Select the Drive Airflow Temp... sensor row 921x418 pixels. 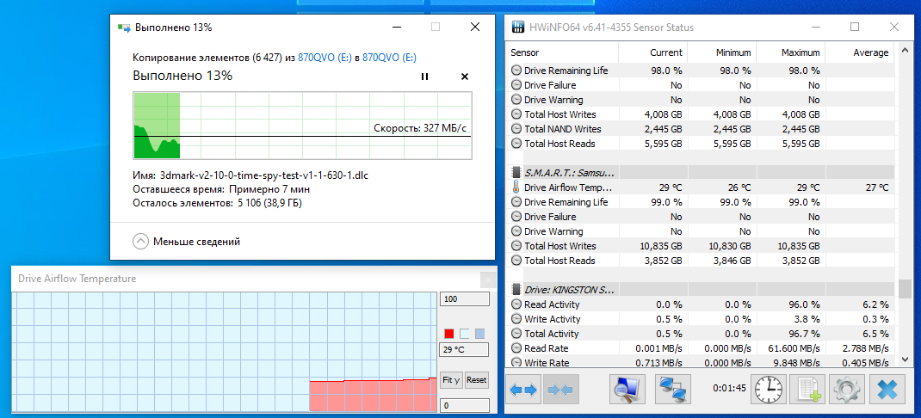click(x=700, y=187)
